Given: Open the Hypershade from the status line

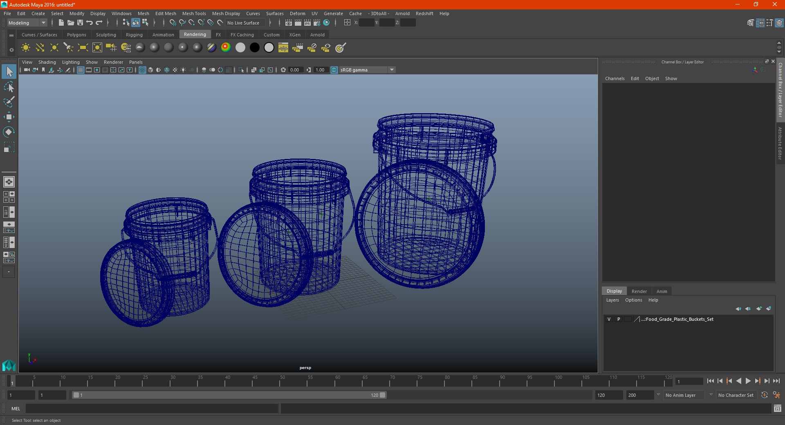Looking at the screenshot, I should 326,23.
